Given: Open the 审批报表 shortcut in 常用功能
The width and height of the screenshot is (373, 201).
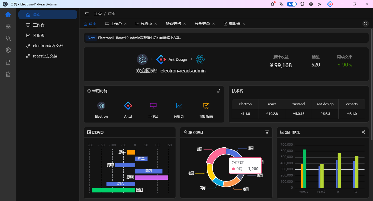Looking at the screenshot, I should pos(206,110).
